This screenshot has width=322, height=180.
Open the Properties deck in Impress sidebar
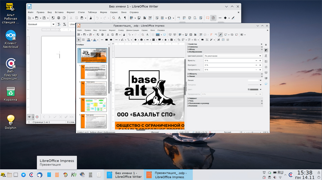tap(266, 50)
